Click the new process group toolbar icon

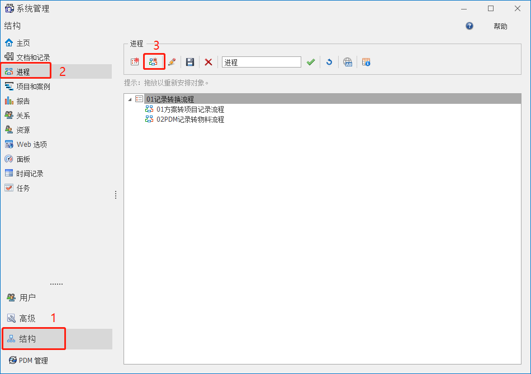coord(135,62)
